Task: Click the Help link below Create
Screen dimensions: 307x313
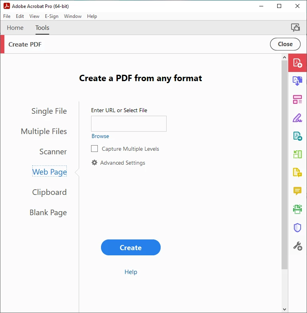Action: pos(131,272)
